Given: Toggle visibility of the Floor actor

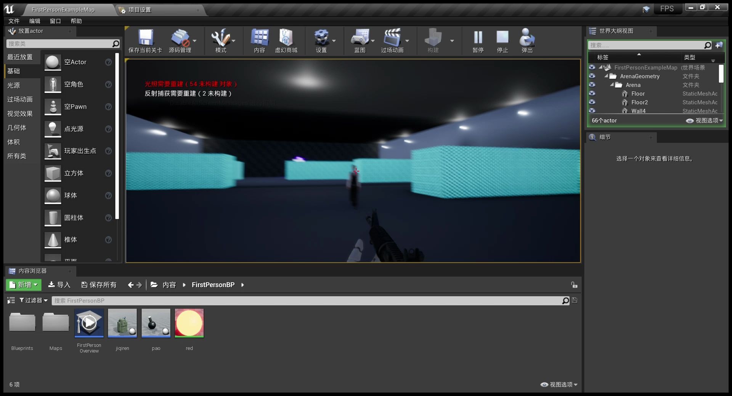Looking at the screenshot, I should click(592, 93).
